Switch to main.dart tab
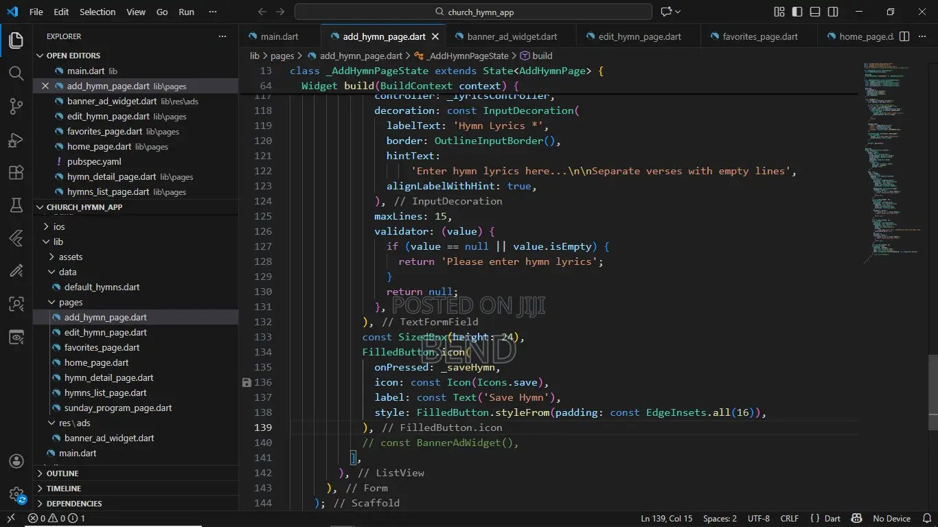The image size is (938, 527). coord(279,36)
